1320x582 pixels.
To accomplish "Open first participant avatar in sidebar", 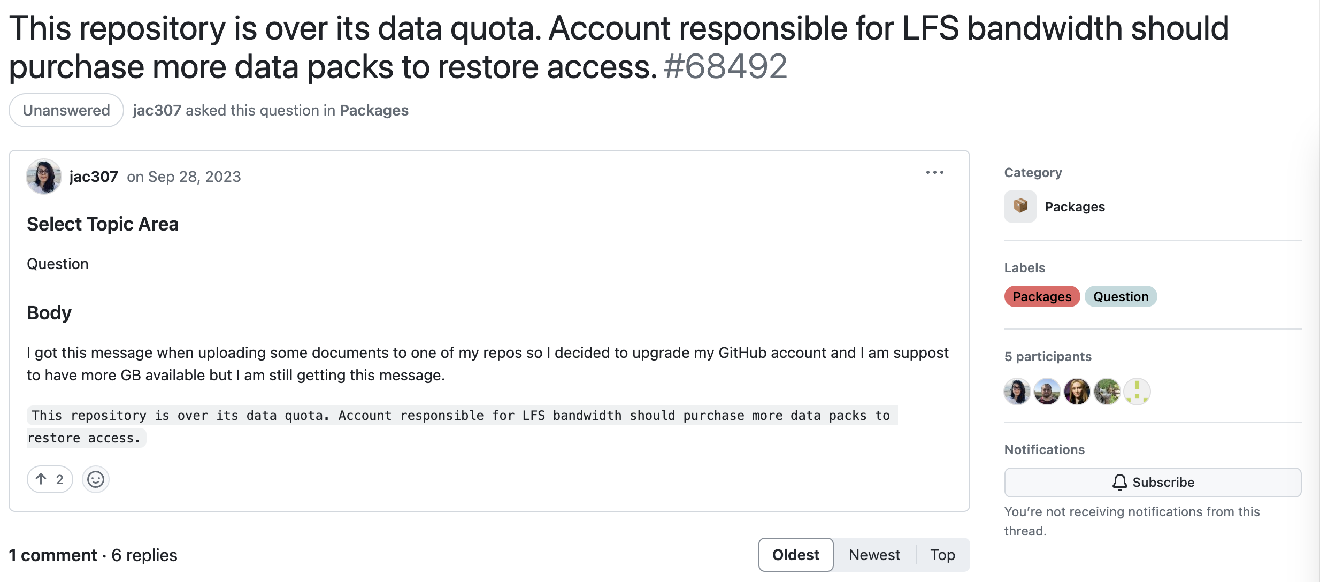I will click(1017, 392).
